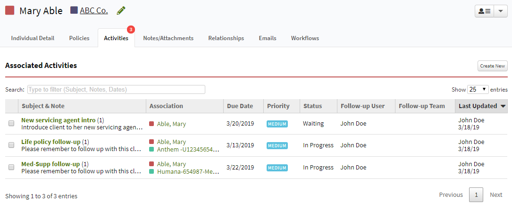Click the Showing 1 to 3 entries text
The height and width of the screenshot is (203, 512).
click(x=41, y=196)
